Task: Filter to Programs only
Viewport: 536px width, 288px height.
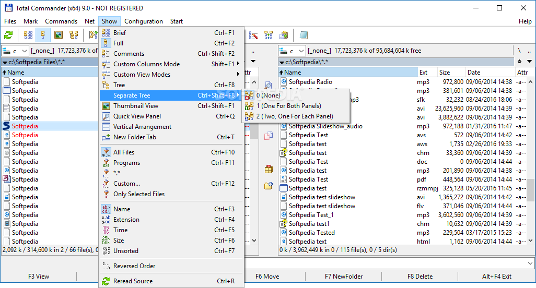Action: coord(172,163)
